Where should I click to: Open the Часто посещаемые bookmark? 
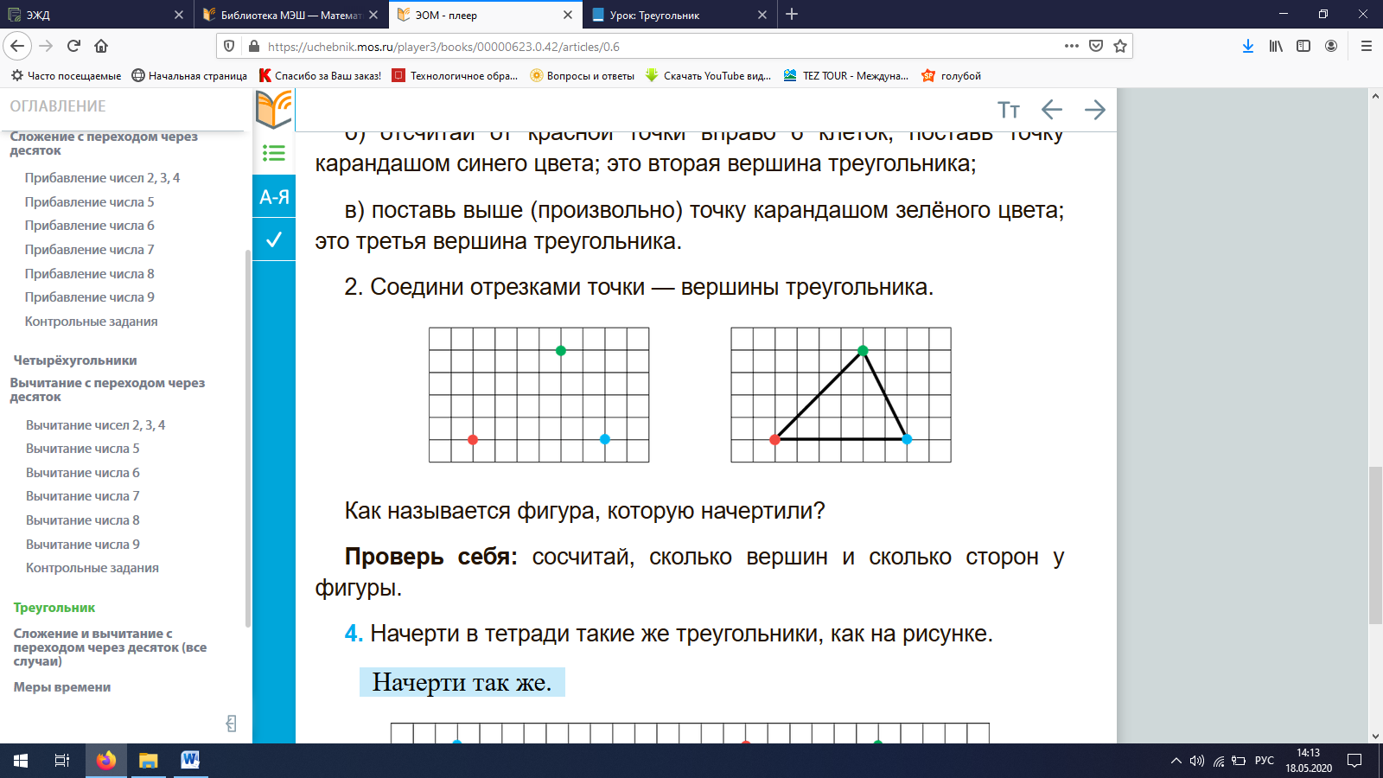tap(67, 76)
